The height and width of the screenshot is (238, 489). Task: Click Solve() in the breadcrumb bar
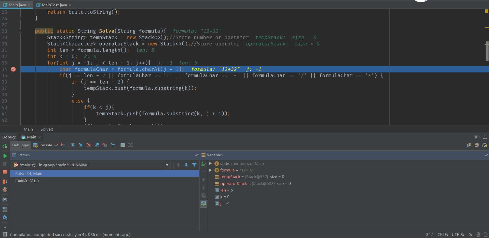47,129
